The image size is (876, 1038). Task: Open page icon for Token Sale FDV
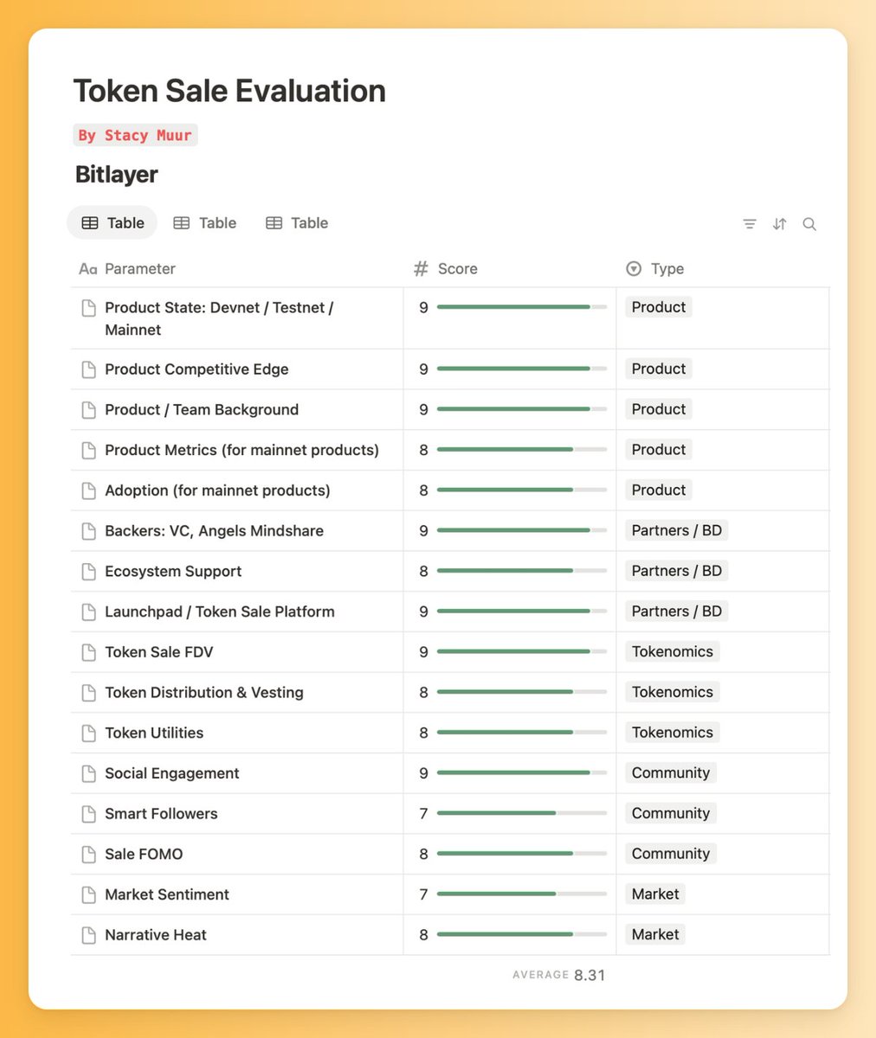point(88,652)
